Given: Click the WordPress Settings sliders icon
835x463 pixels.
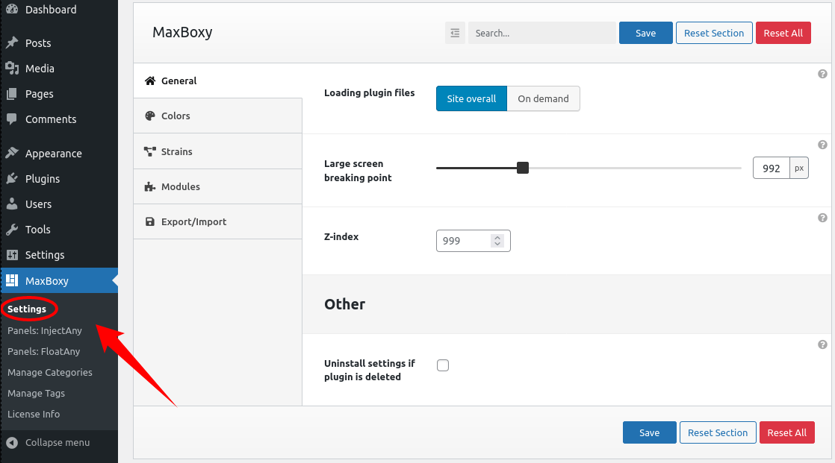Looking at the screenshot, I should point(12,255).
